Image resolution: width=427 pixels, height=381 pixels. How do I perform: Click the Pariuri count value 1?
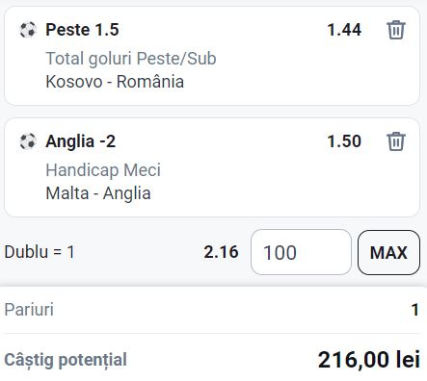(x=415, y=310)
